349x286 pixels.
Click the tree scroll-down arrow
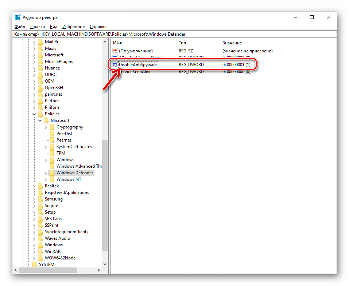[105, 264]
